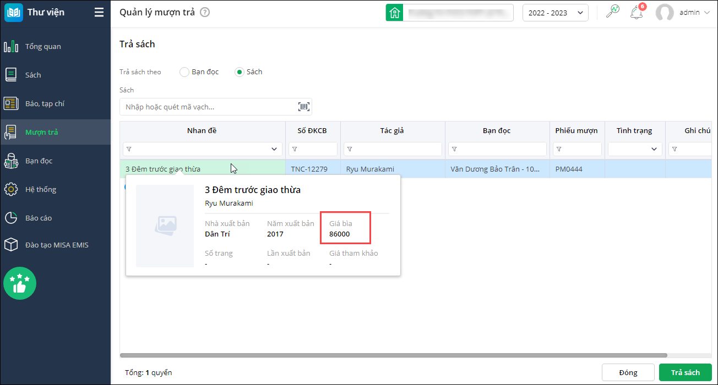This screenshot has height=385, width=718.
Task: Open the 2022 - 2023 school year dropdown
Action: click(x=555, y=13)
